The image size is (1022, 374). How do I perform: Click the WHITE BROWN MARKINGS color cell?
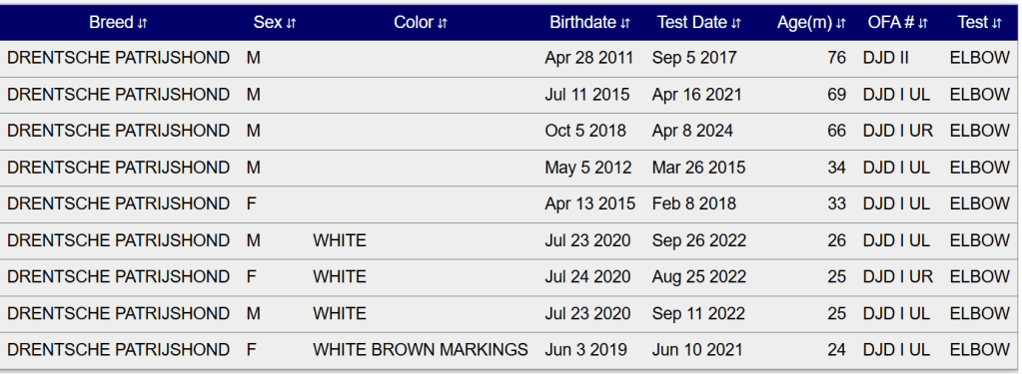[421, 350]
